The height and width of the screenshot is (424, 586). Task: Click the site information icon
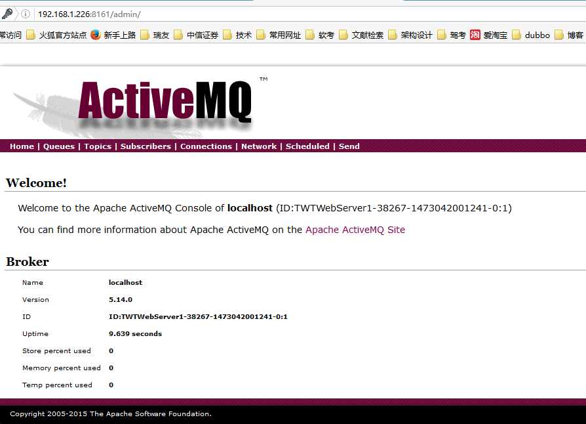tap(26, 14)
